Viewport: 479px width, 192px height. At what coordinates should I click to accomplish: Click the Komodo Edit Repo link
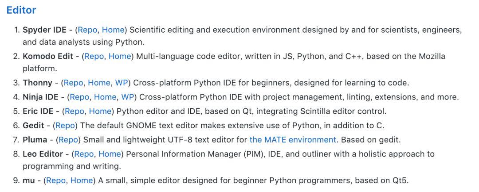click(x=94, y=56)
